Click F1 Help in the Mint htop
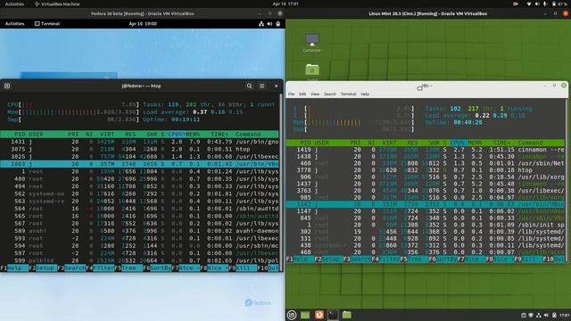This screenshot has height=321, width=571. 301,259
